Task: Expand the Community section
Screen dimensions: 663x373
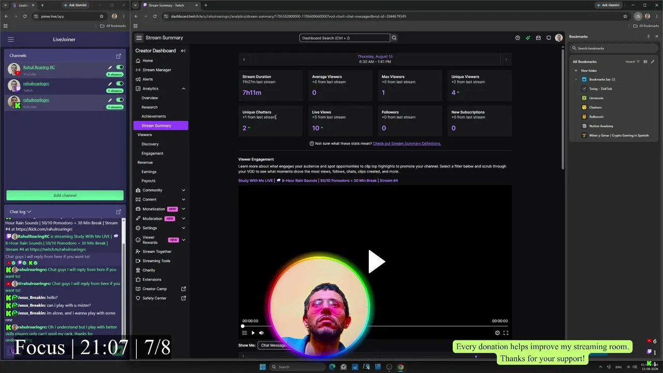Action: (183, 190)
